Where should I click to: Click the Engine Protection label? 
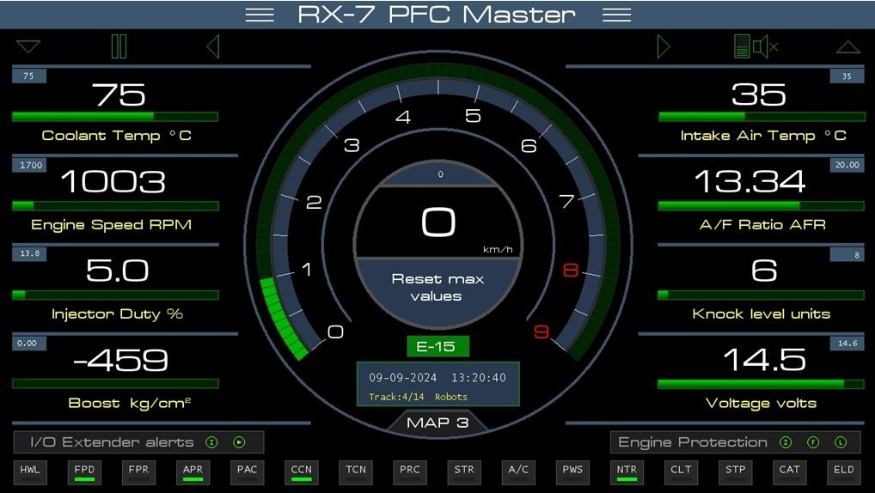click(693, 442)
